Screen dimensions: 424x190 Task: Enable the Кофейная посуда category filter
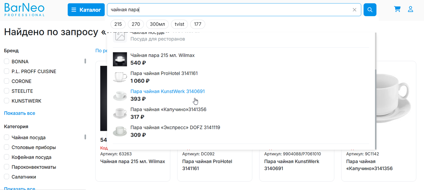coord(6,157)
